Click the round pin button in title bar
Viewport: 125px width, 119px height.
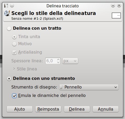point(12,6)
